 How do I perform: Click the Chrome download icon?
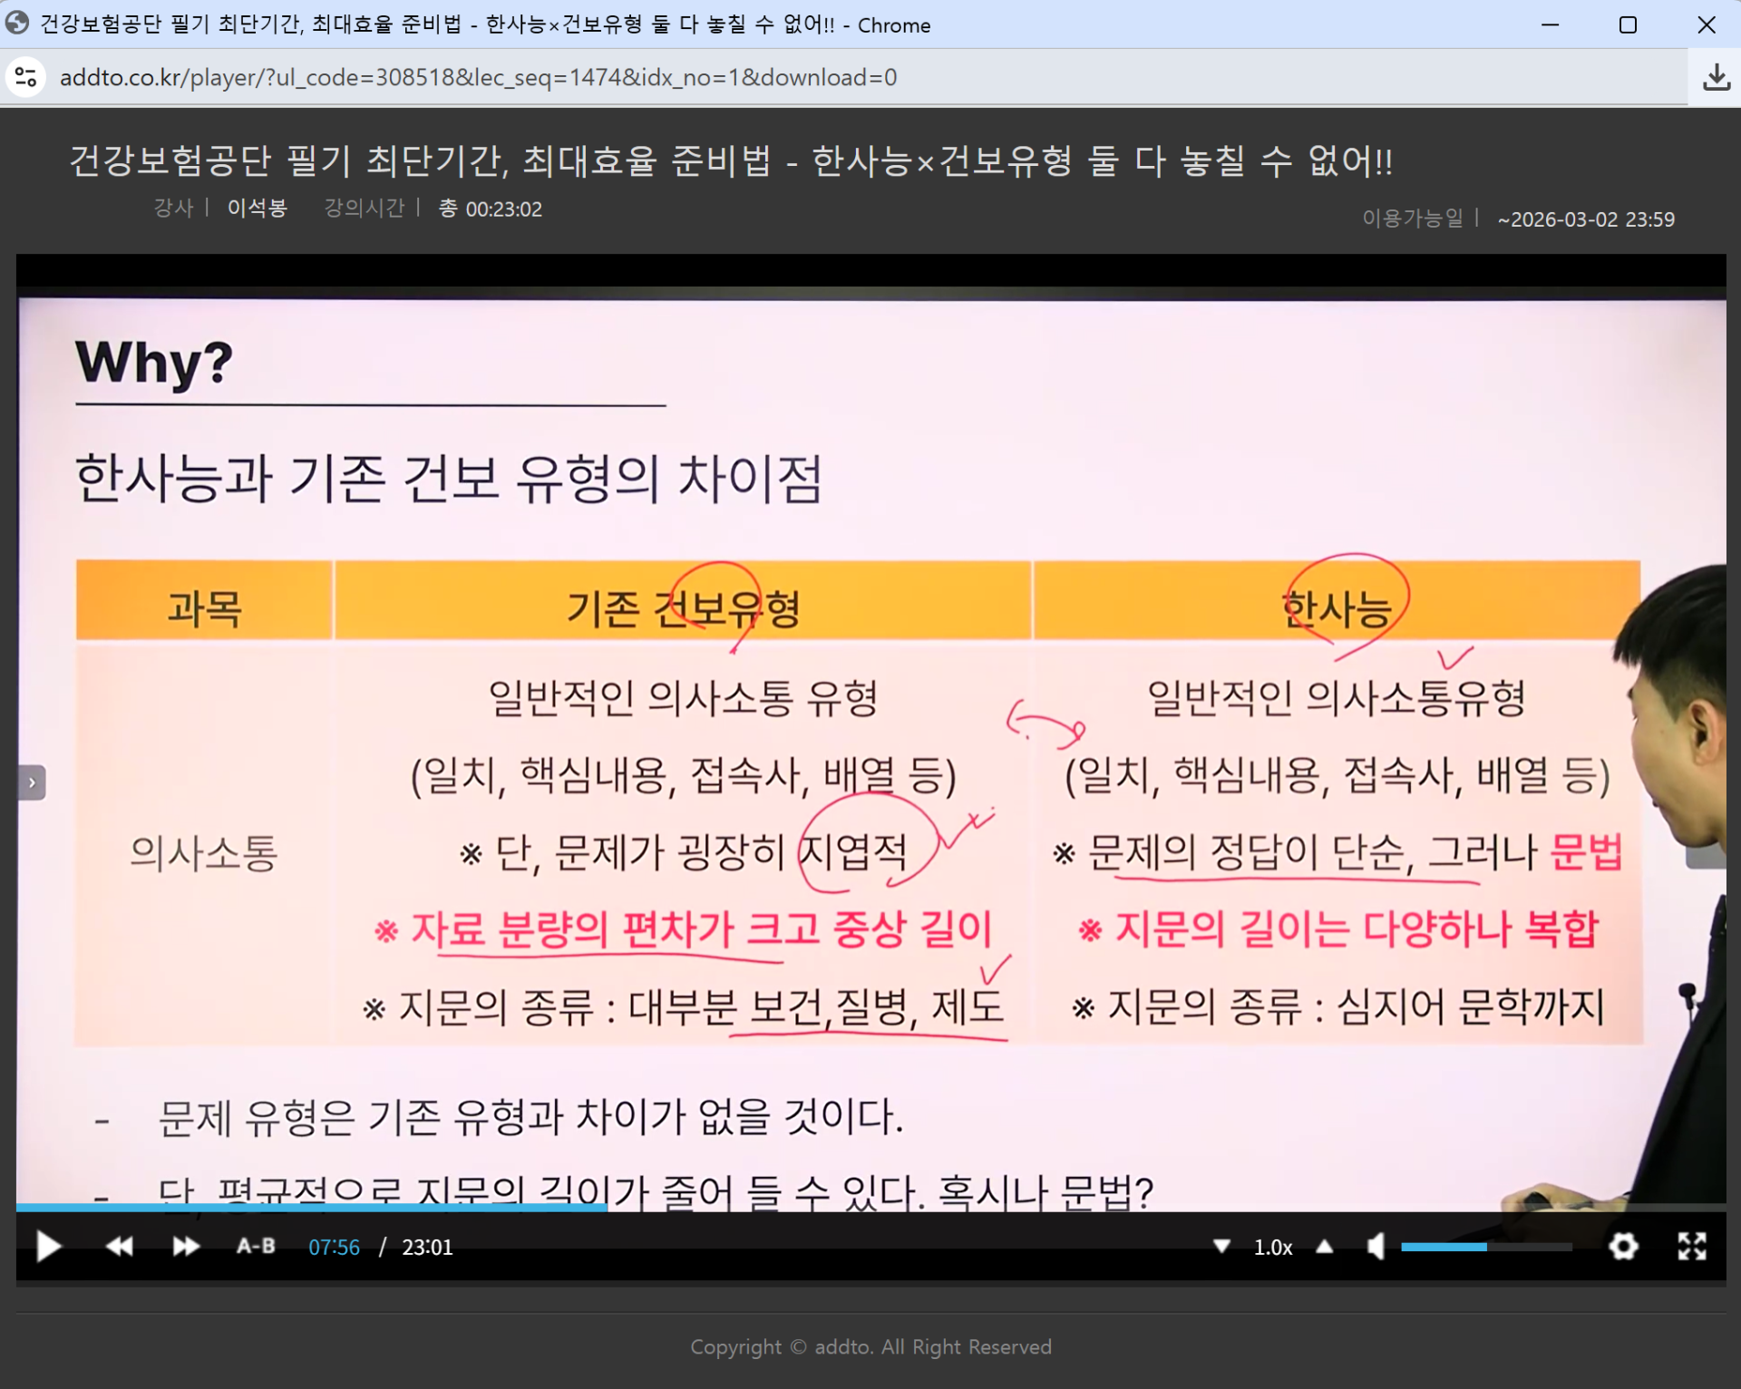coord(1716,77)
